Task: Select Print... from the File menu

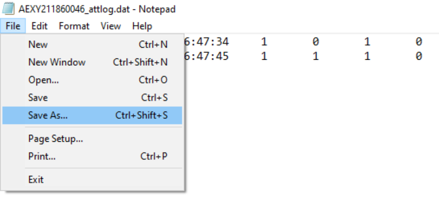Action: coord(42,157)
